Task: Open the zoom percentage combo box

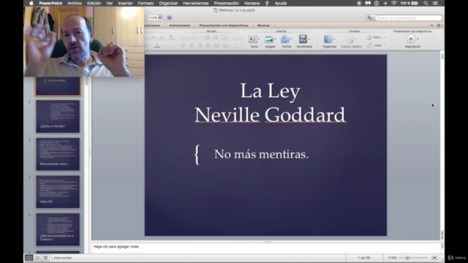Action: (155, 18)
